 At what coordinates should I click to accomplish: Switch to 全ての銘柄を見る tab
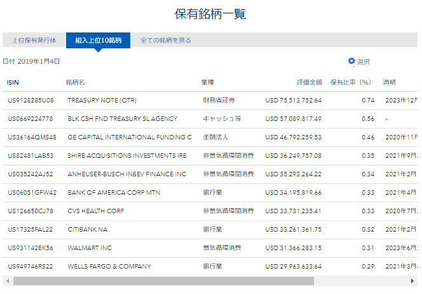pyautogui.click(x=165, y=41)
